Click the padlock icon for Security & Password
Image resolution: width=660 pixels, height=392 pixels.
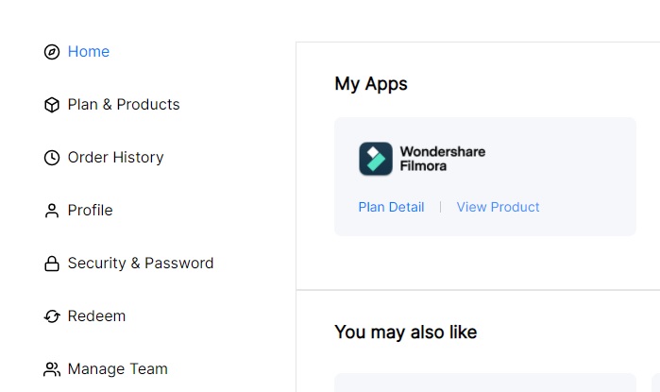52,264
